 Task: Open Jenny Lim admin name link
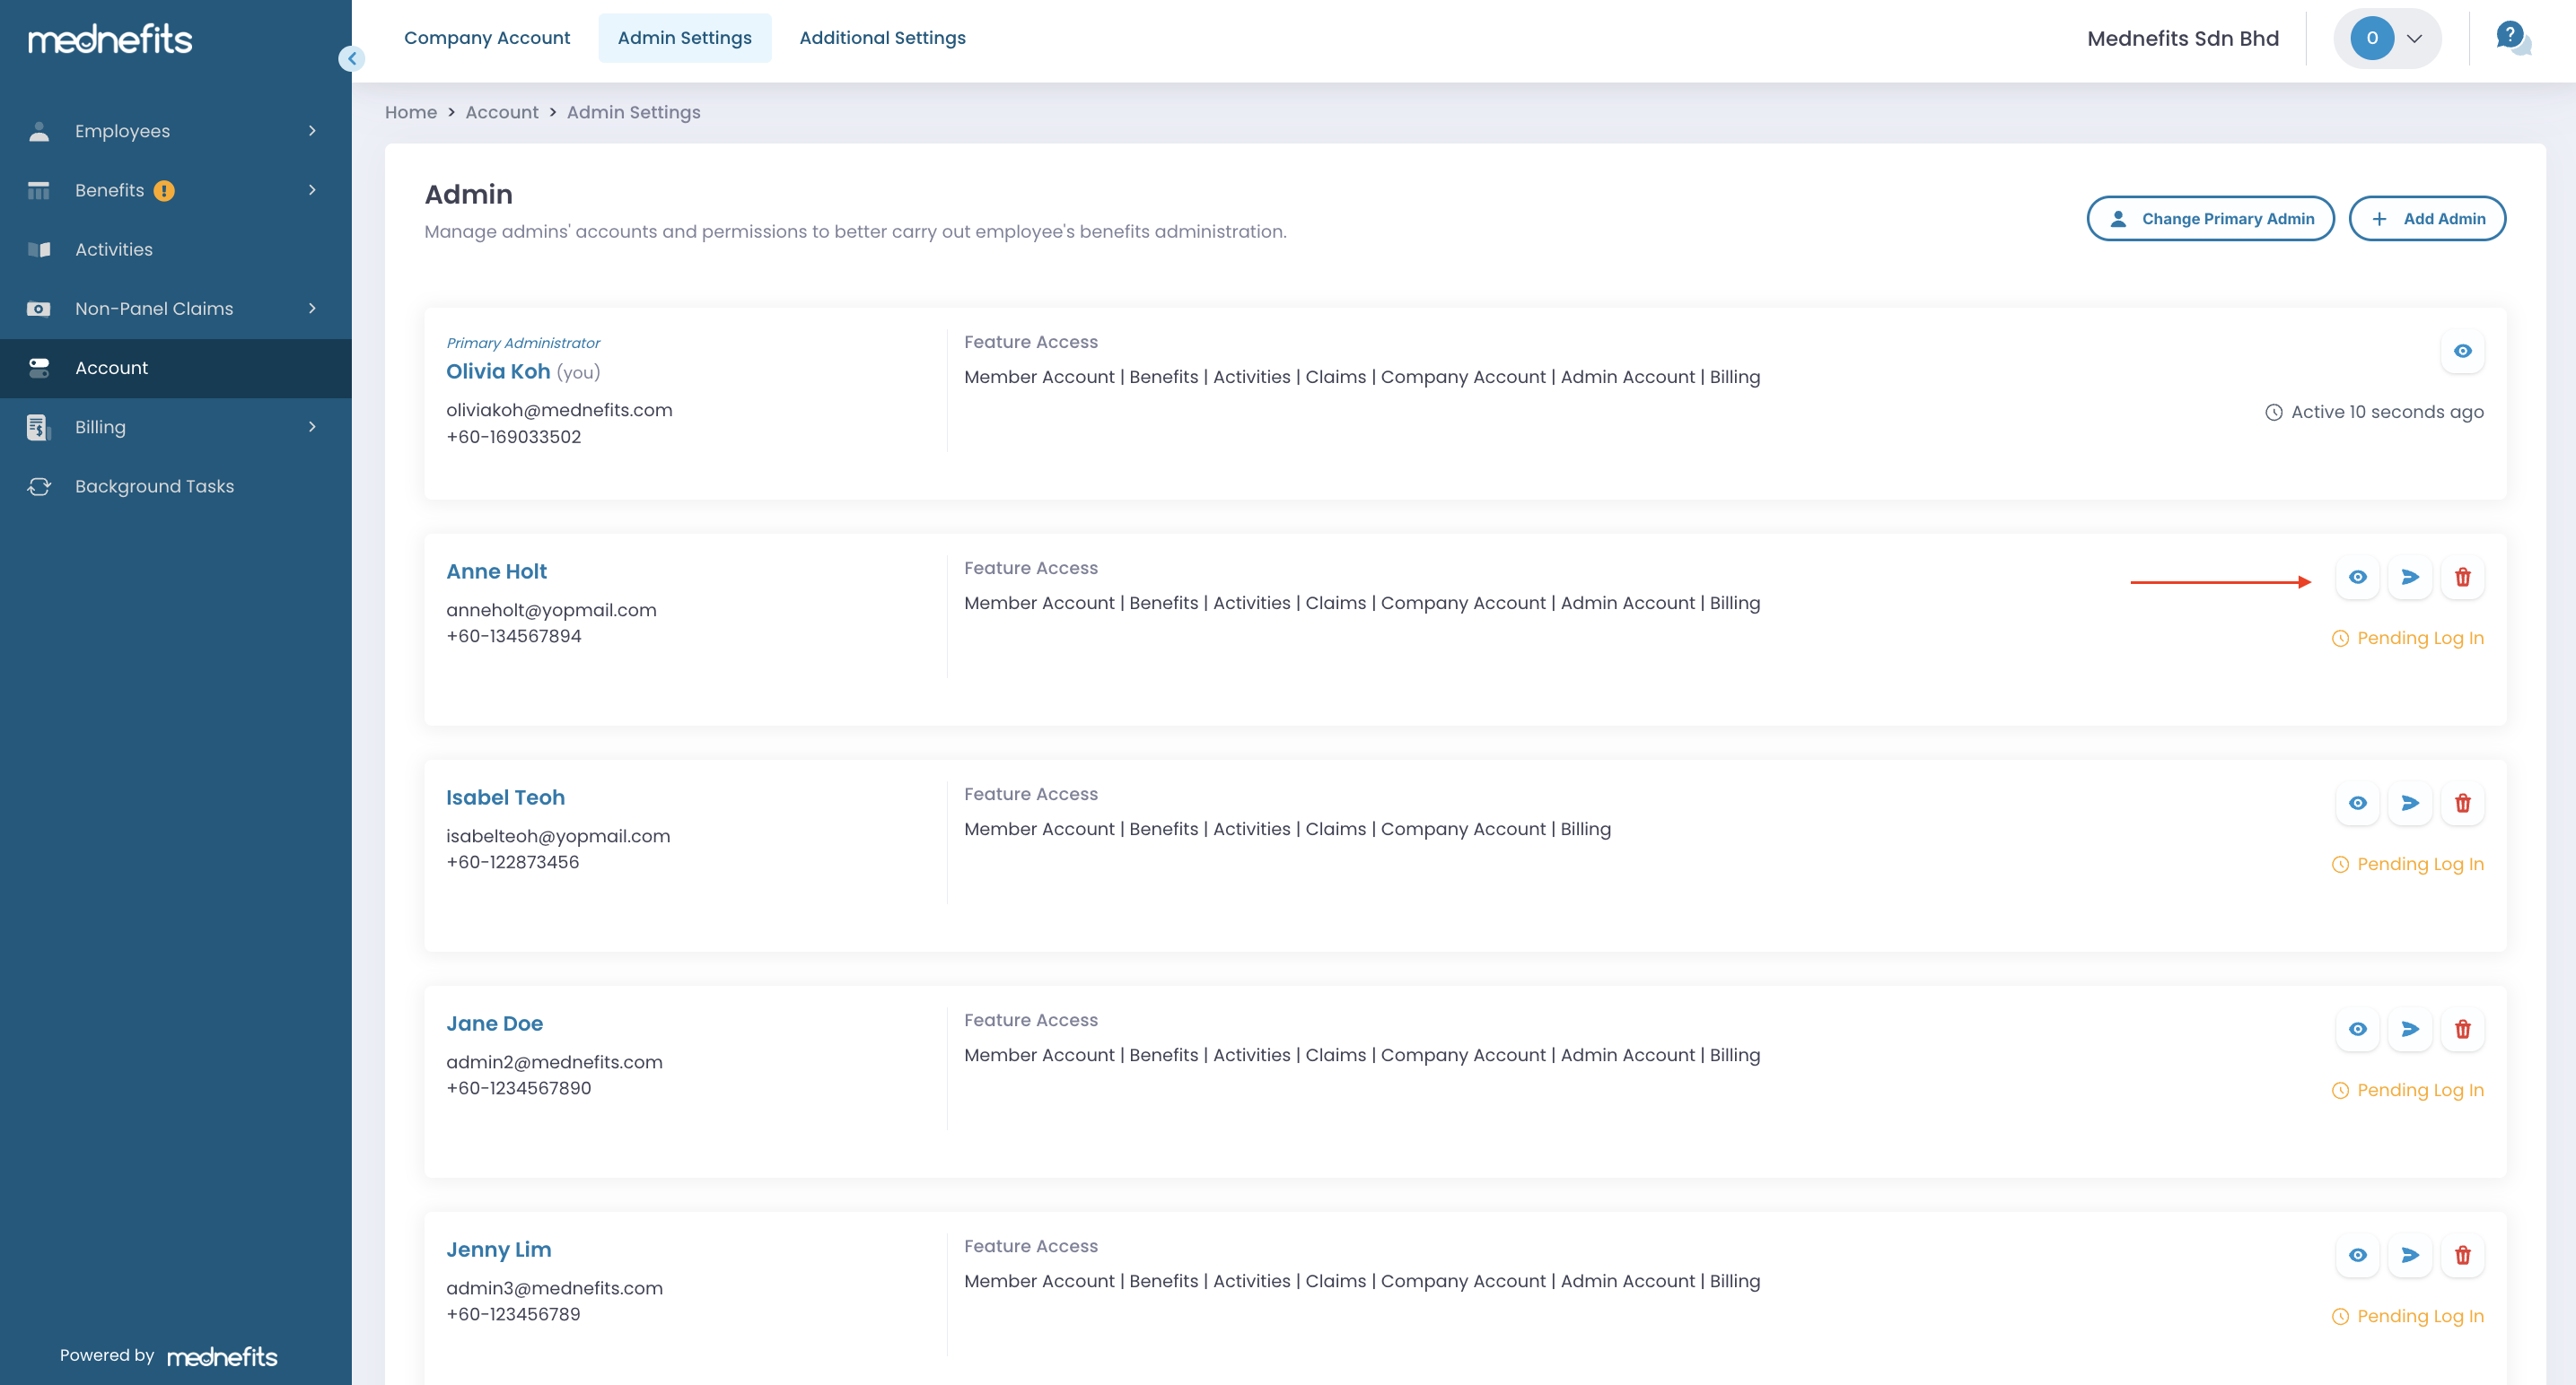coord(498,1250)
